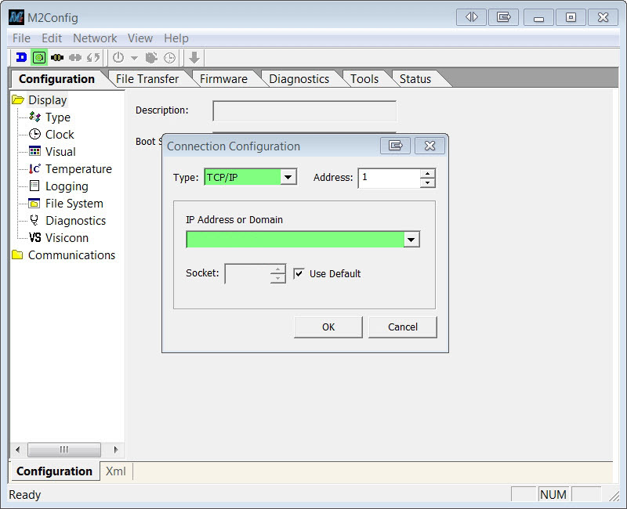This screenshot has height=509, width=627.
Task: Expand the Communications folder
Action: (x=71, y=255)
